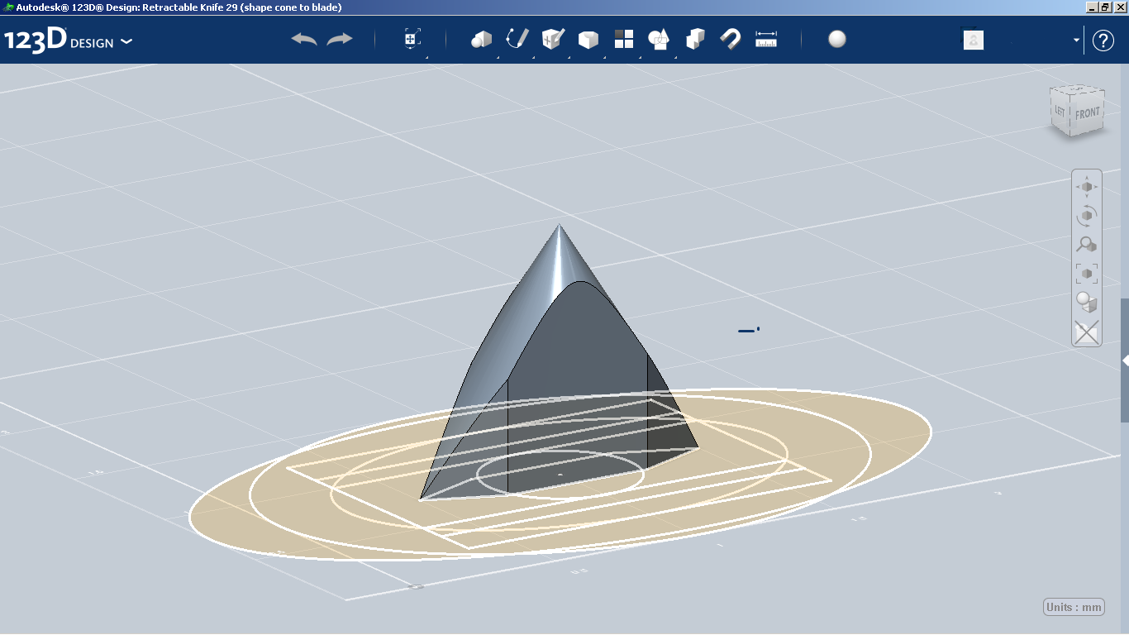The width and height of the screenshot is (1129, 635).
Task: Select the Measure tool (ruler icon)
Action: pos(765,39)
